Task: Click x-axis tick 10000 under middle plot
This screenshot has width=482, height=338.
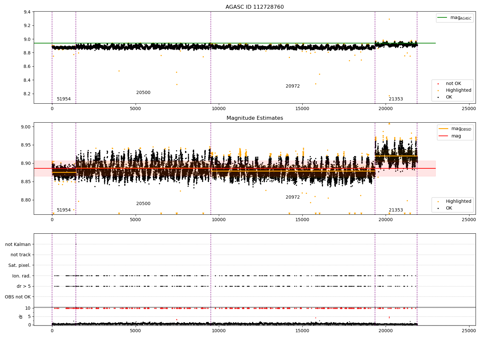Action: pyautogui.click(x=219, y=220)
